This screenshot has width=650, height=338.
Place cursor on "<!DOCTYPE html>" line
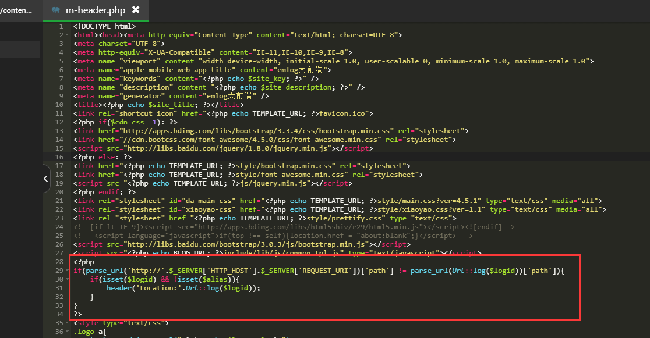[104, 27]
